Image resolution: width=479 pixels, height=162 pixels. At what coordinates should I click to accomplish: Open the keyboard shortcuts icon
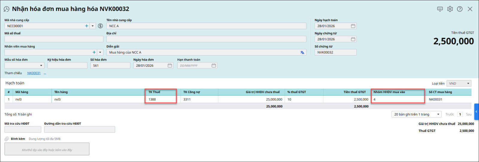click(x=440, y=9)
